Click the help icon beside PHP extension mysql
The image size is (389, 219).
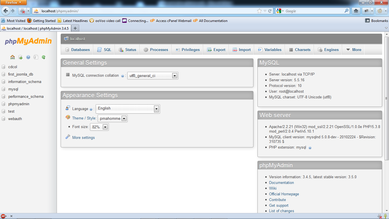310,148
